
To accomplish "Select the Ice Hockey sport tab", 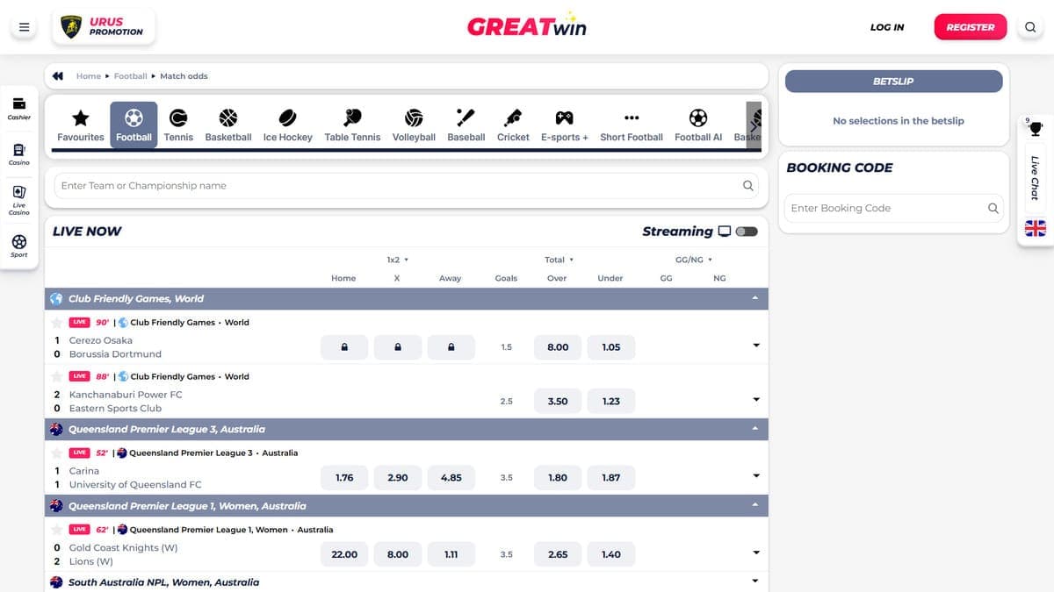I will tap(288, 125).
